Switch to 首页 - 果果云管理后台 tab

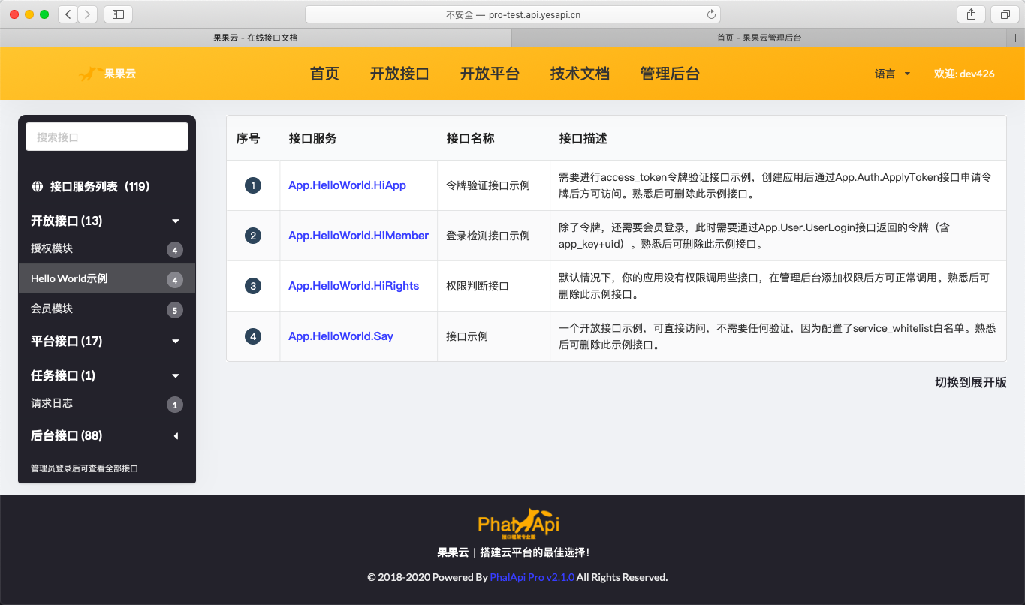tap(758, 38)
